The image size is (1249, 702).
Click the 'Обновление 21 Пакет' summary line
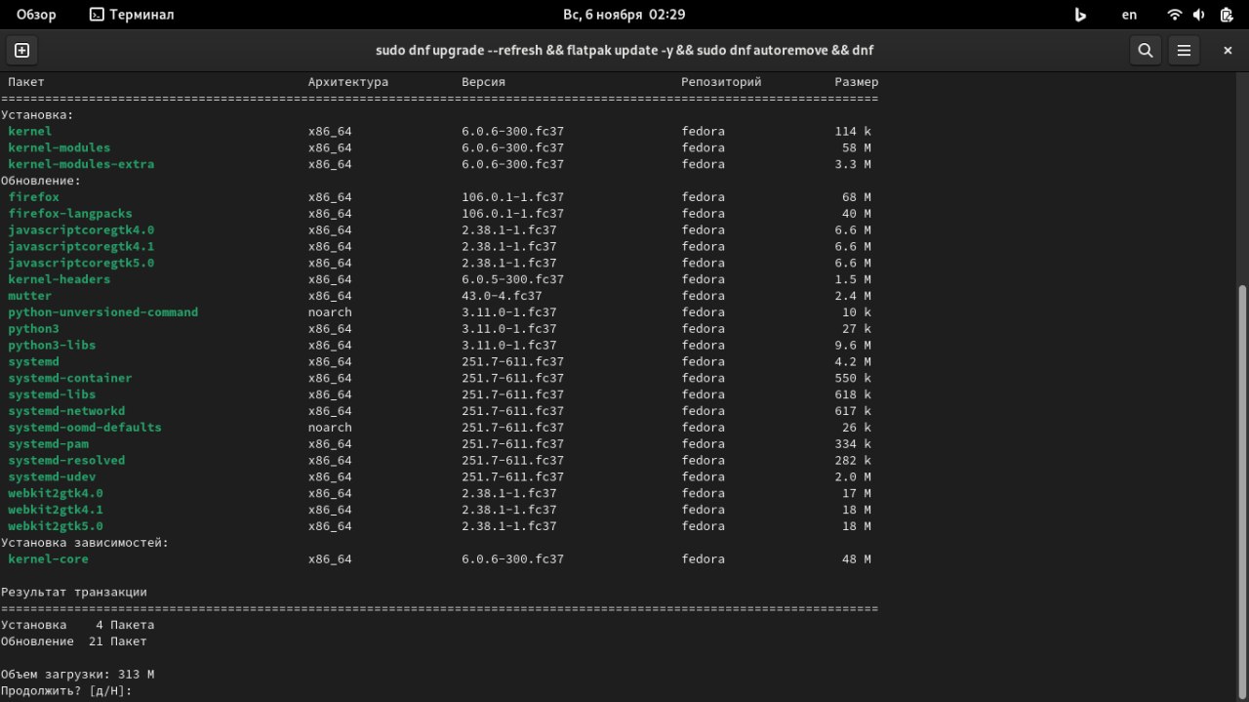coord(74,641)
